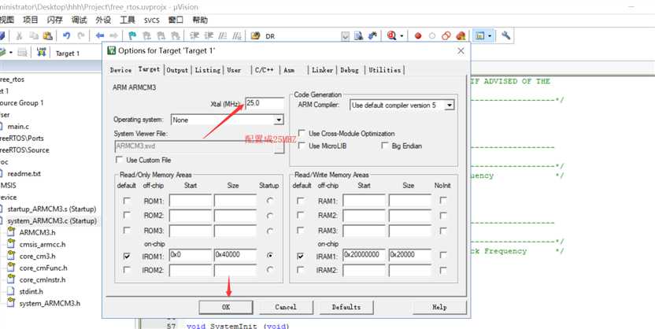Open configuration wrench icon
This screenshot has height=329, width=655.
(506, 36)
